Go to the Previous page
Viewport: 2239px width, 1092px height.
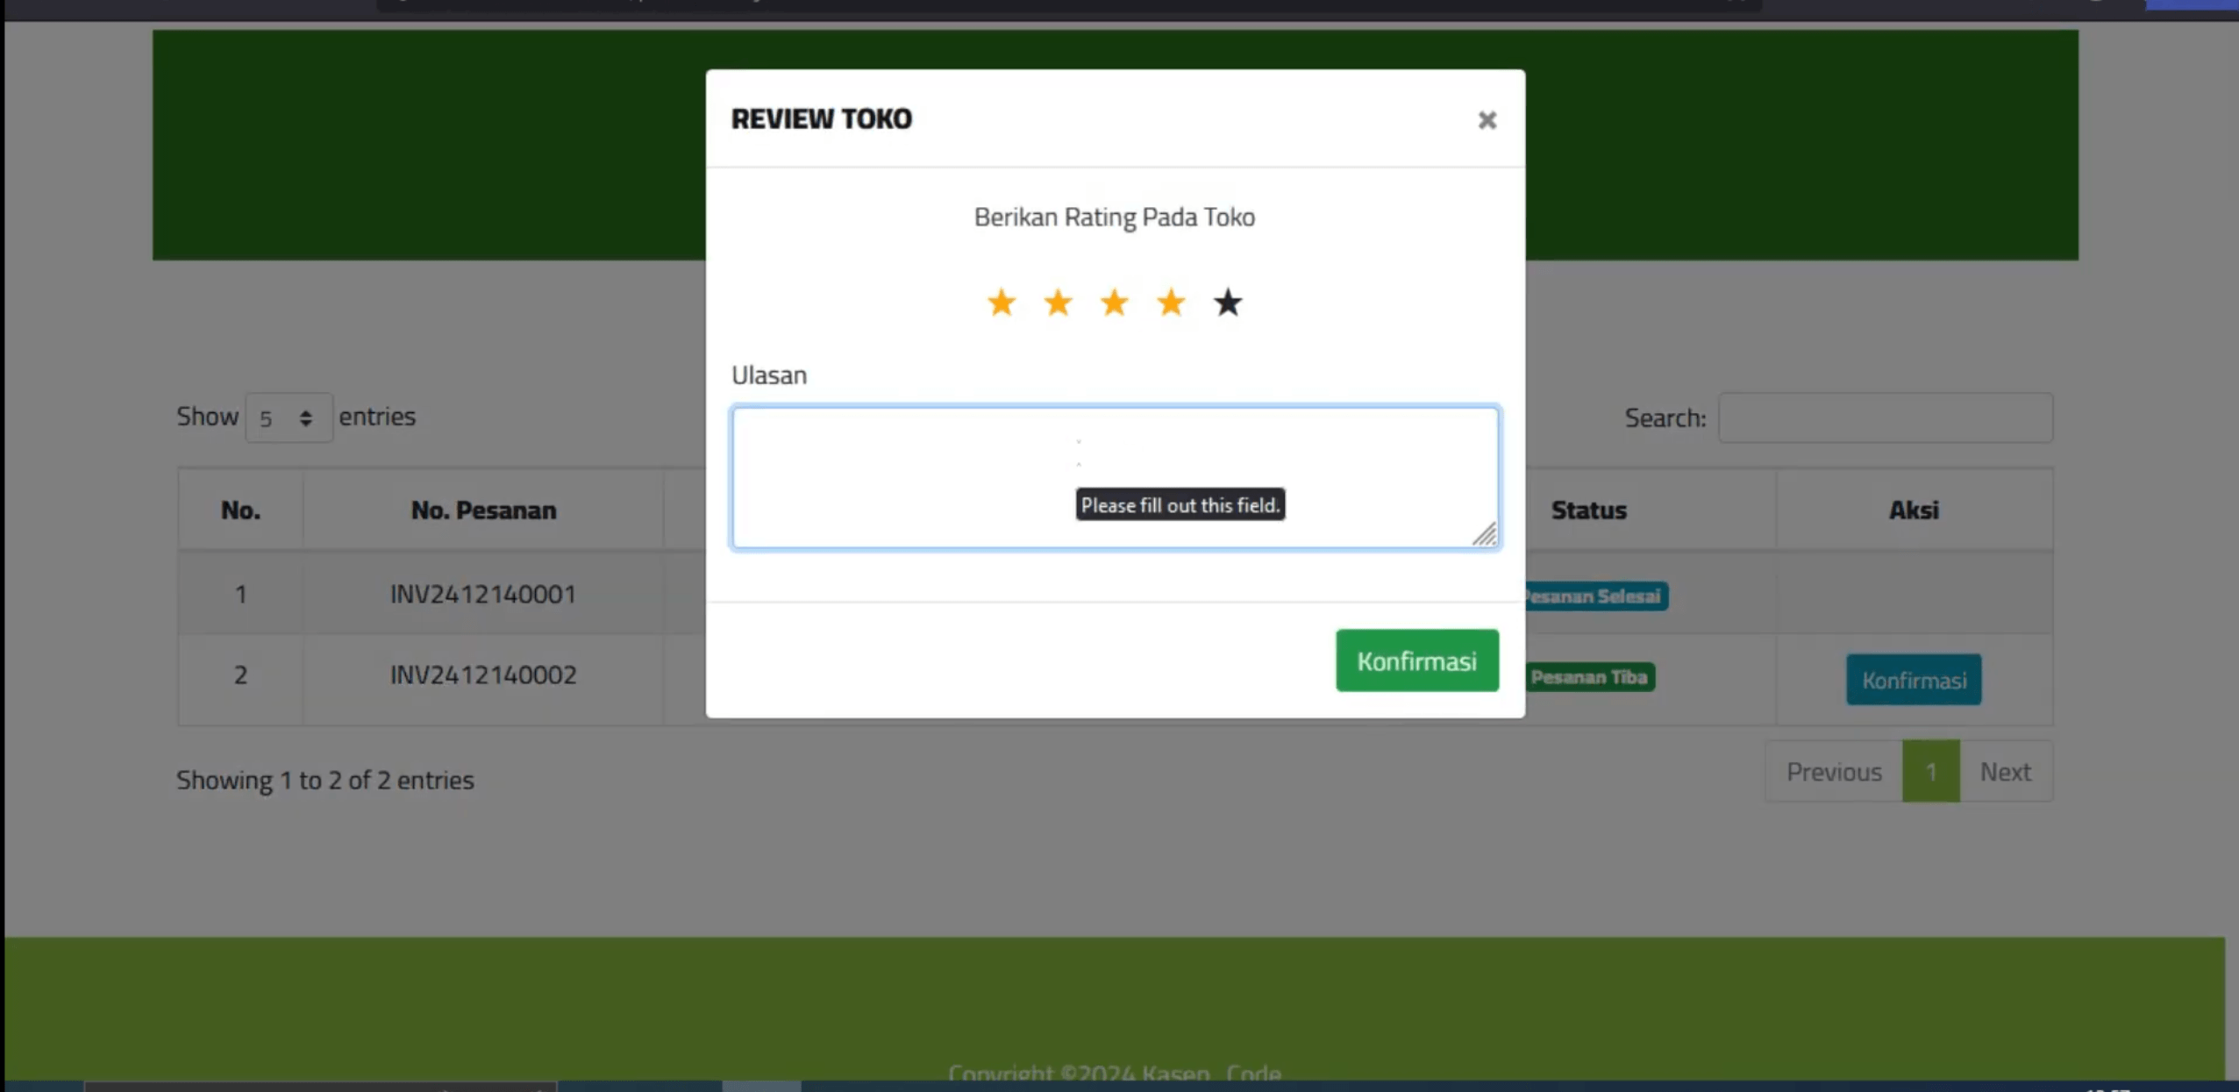pyautogui.click(x=1833, y=772)
